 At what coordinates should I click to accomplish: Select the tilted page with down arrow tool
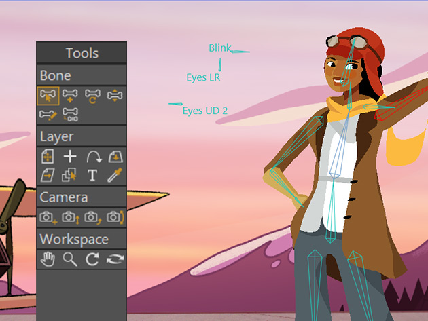[x=115, y=157]
